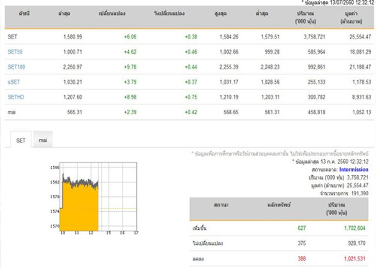Switch to the mai chart tab

click(43, 140)
